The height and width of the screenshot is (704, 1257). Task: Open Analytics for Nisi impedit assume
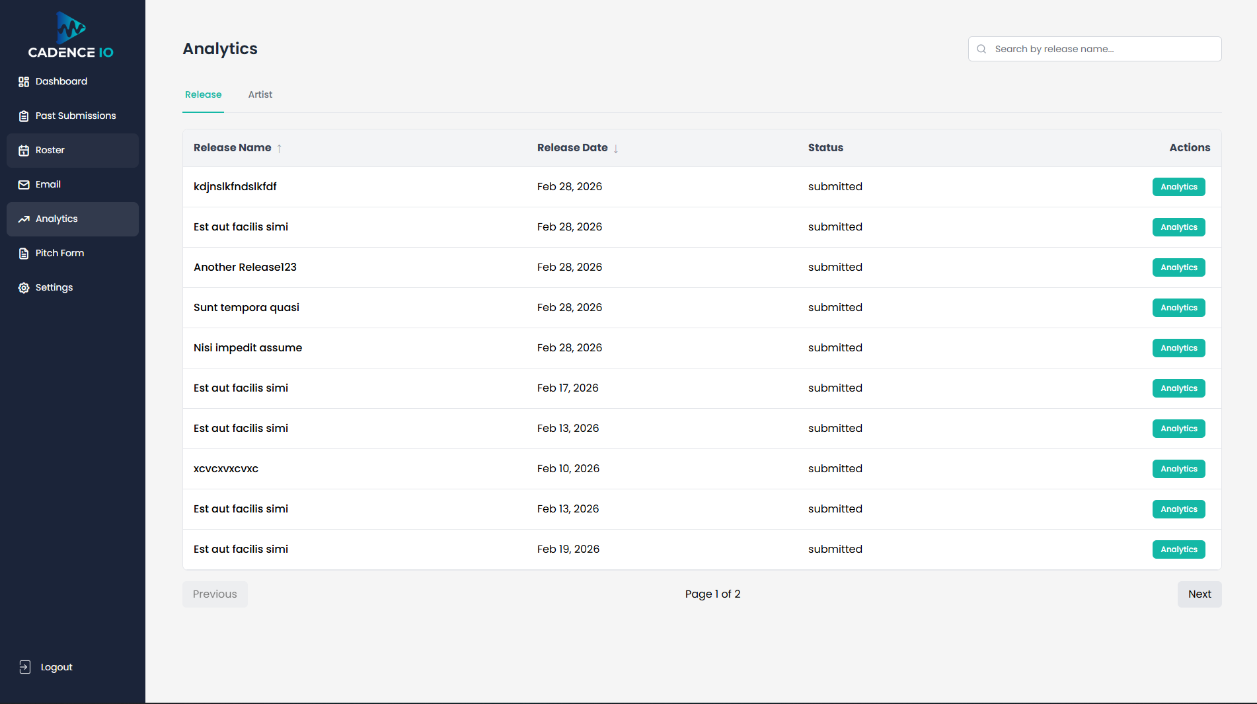(x=1179, y=348)
